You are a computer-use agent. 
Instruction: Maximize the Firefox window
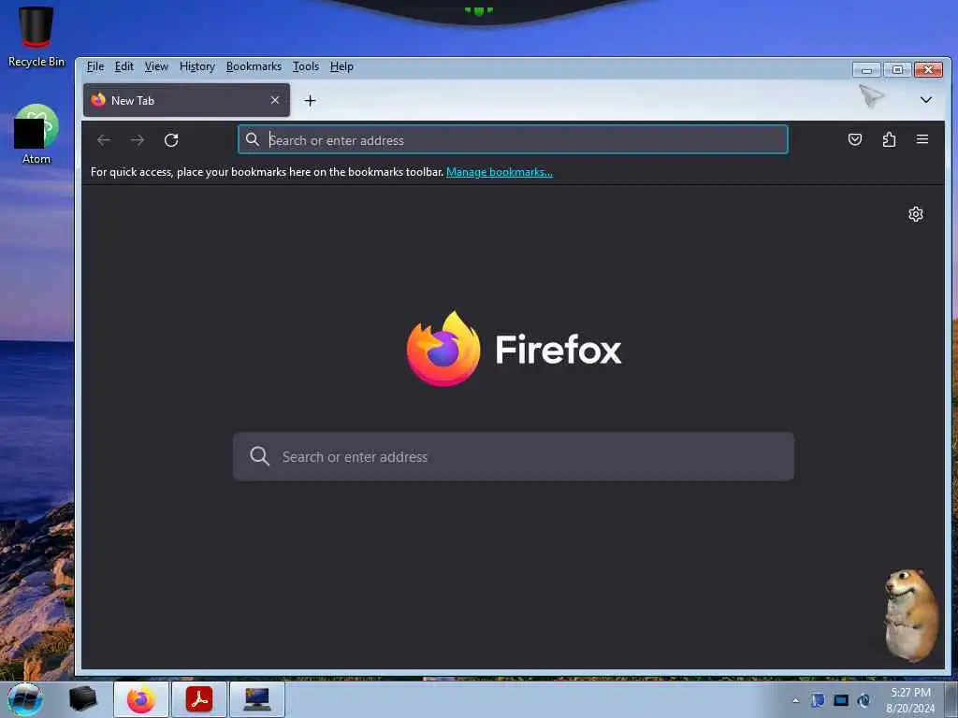point(897,69)
